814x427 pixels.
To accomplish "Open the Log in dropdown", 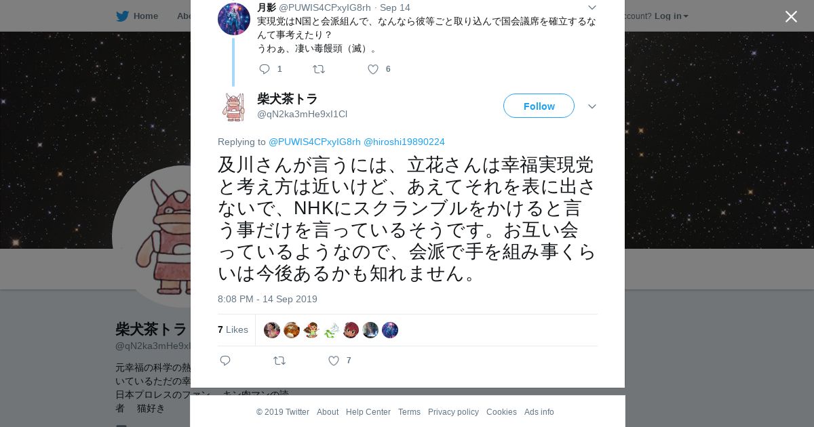I will 671,16.
